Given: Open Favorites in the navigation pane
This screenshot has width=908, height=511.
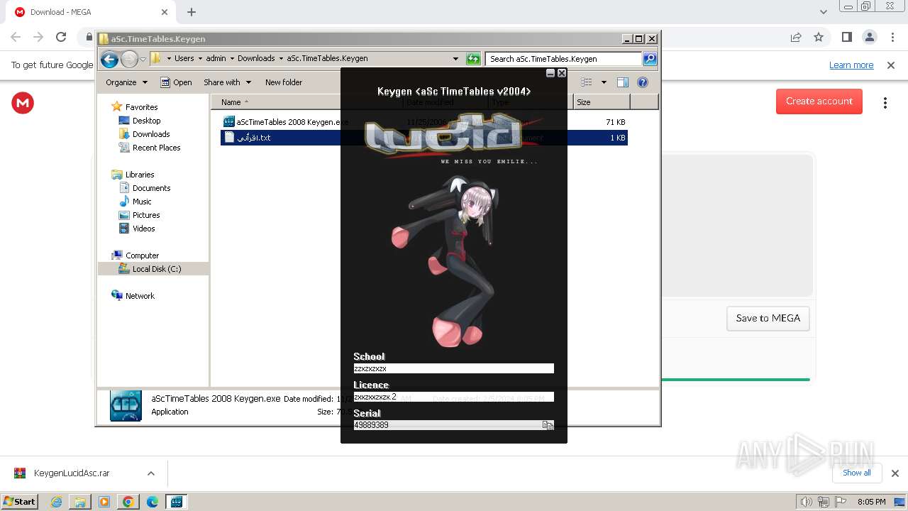Looking at the screenshot, I should [141, 107].
